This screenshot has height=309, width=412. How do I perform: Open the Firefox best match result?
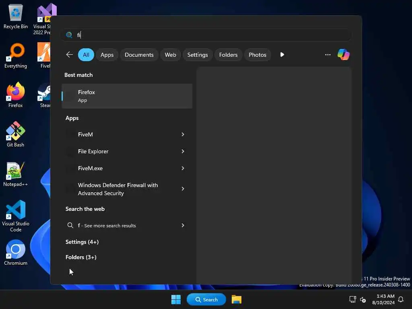click(x=127, y=96)
